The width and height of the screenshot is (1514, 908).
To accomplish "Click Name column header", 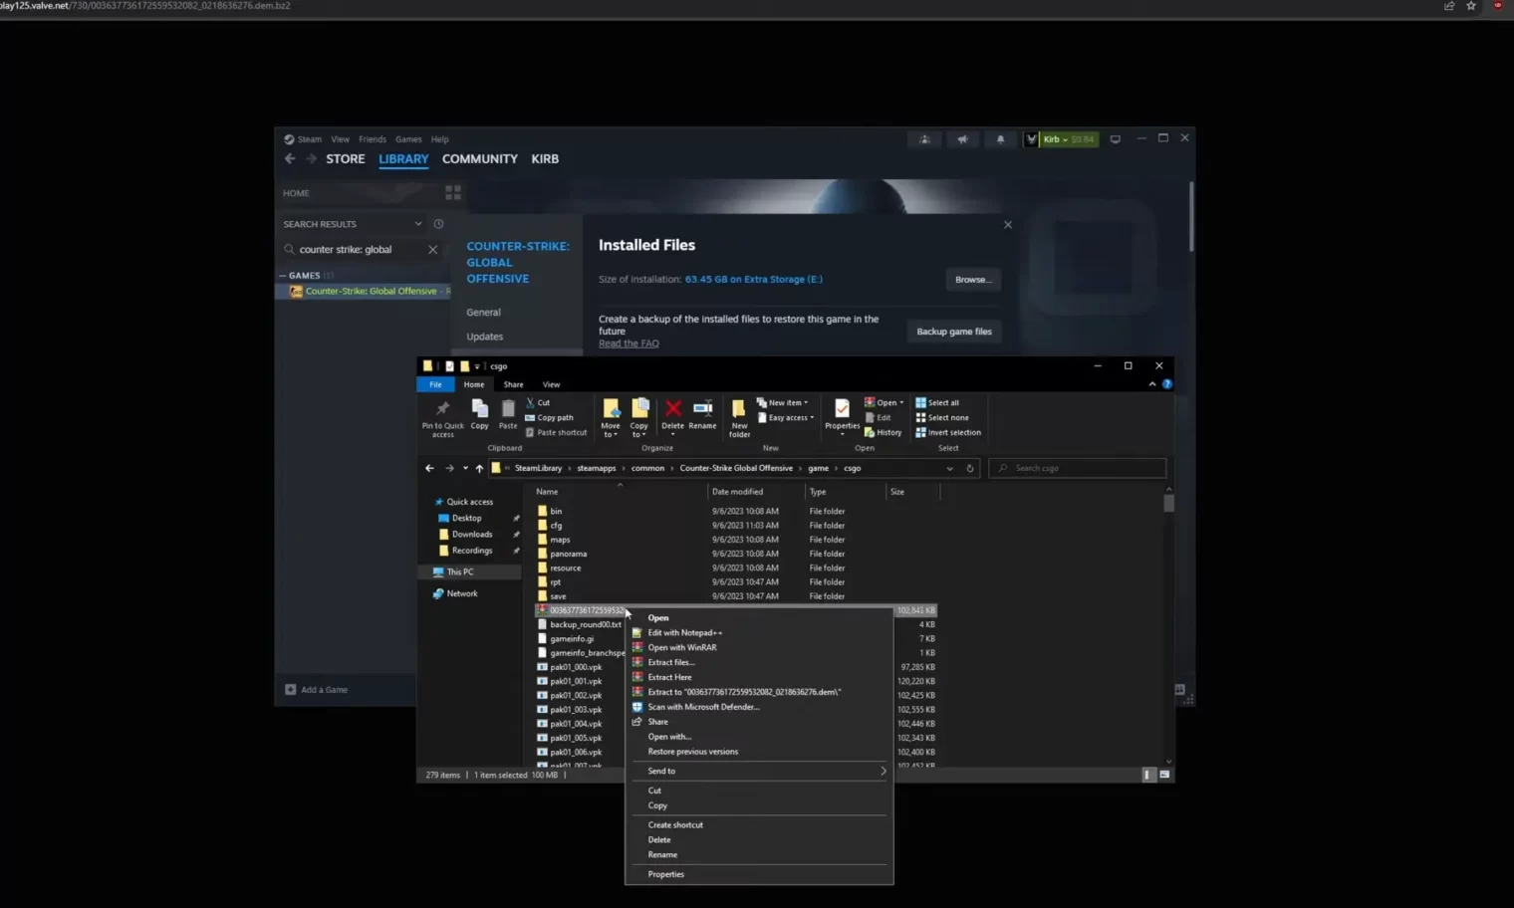I will 547,492.
